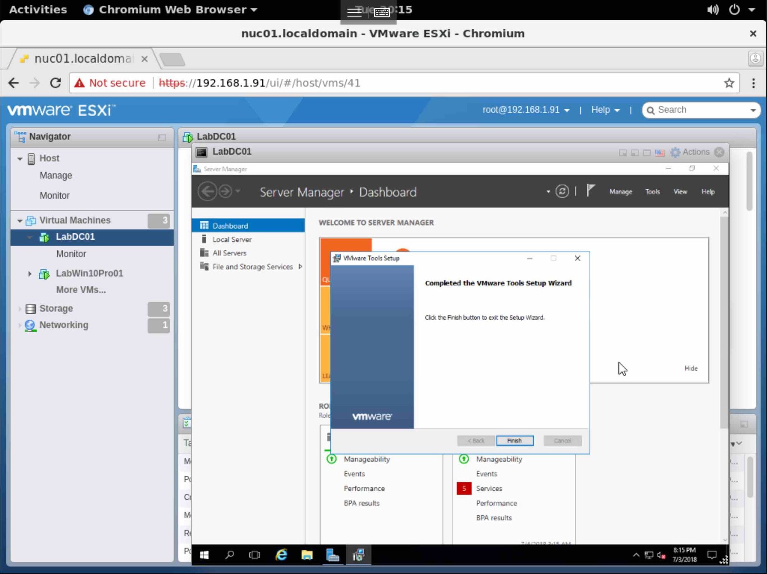Click the ESXi Search field
The height and width of the screenshot is (574, 767).
click(x=701, y=110)
